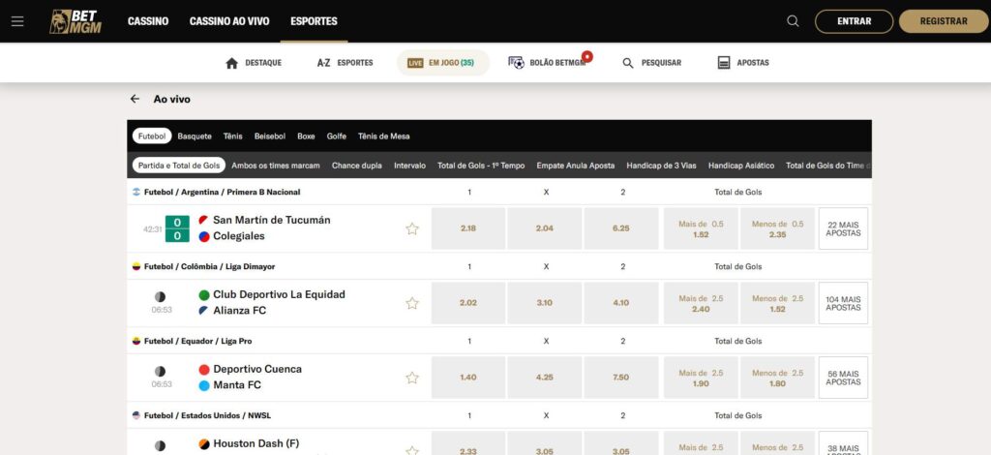
Task: Click the Entrar login button
Action: [x=854, y=21]
